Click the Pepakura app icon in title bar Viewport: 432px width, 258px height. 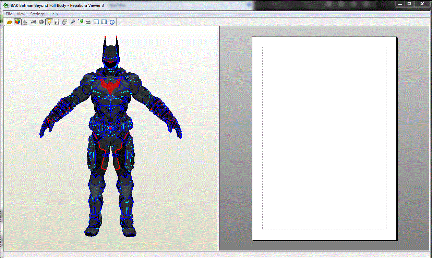[6, 5]
